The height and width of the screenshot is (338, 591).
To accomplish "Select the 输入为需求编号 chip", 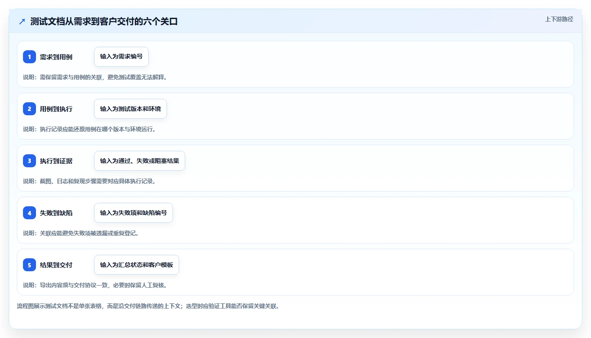I will [x=121, y=57].
